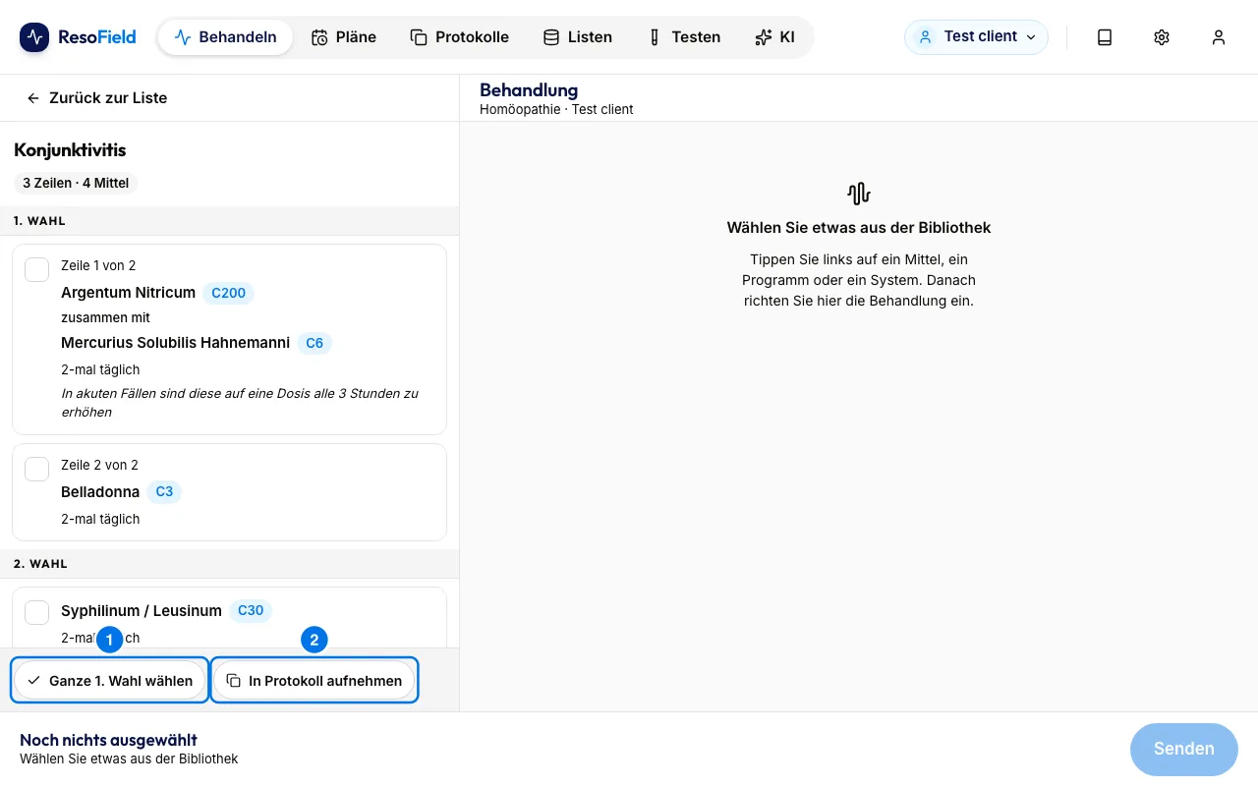Click Ganze 1. Wahl wählen button
The image size is (1258, 786).
point(110,680)
